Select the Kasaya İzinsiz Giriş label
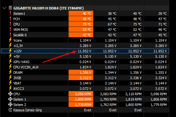The height and width of the screenshot is (117, 176). coord(27,110)
